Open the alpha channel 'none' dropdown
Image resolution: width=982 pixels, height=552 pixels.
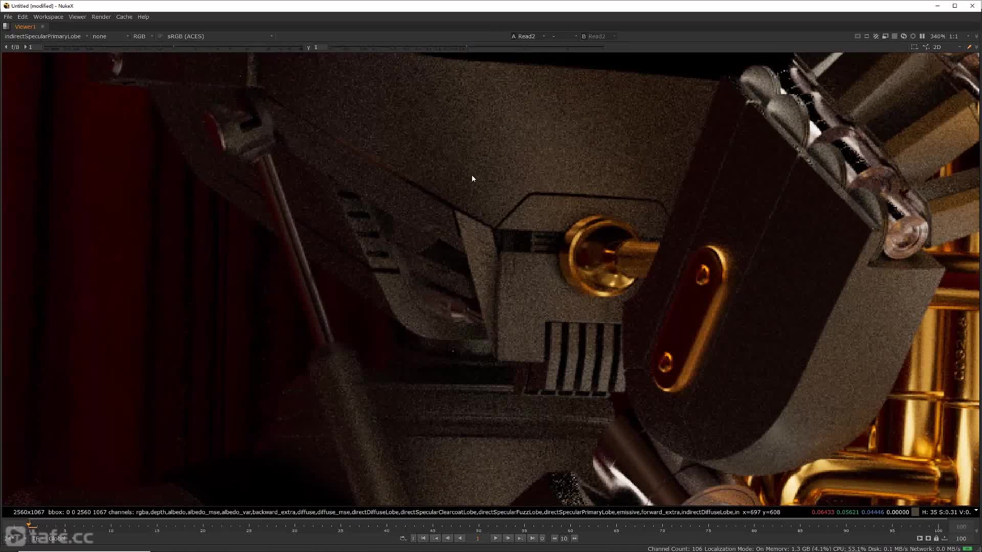(110, 36)
